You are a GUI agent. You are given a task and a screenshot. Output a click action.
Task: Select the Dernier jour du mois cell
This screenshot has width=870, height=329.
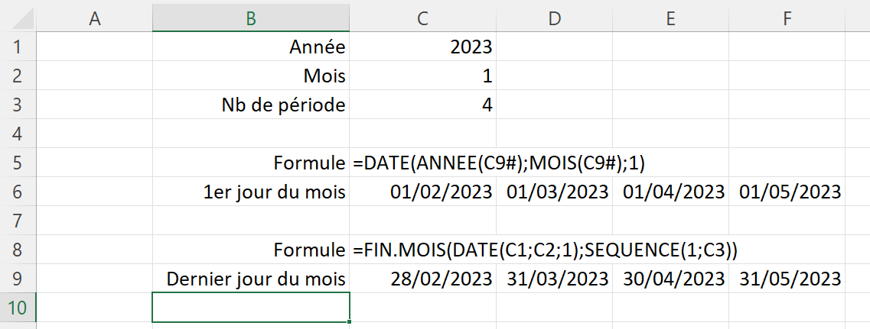pyautogui.click(x=251, y=279)
